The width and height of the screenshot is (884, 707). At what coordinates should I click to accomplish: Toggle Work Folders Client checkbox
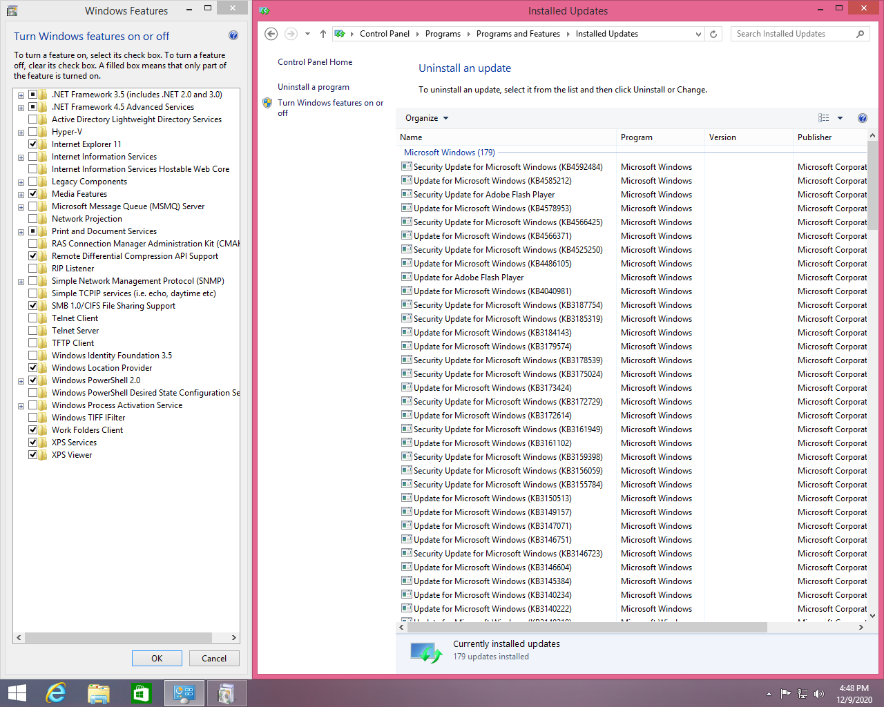point(32,430)
